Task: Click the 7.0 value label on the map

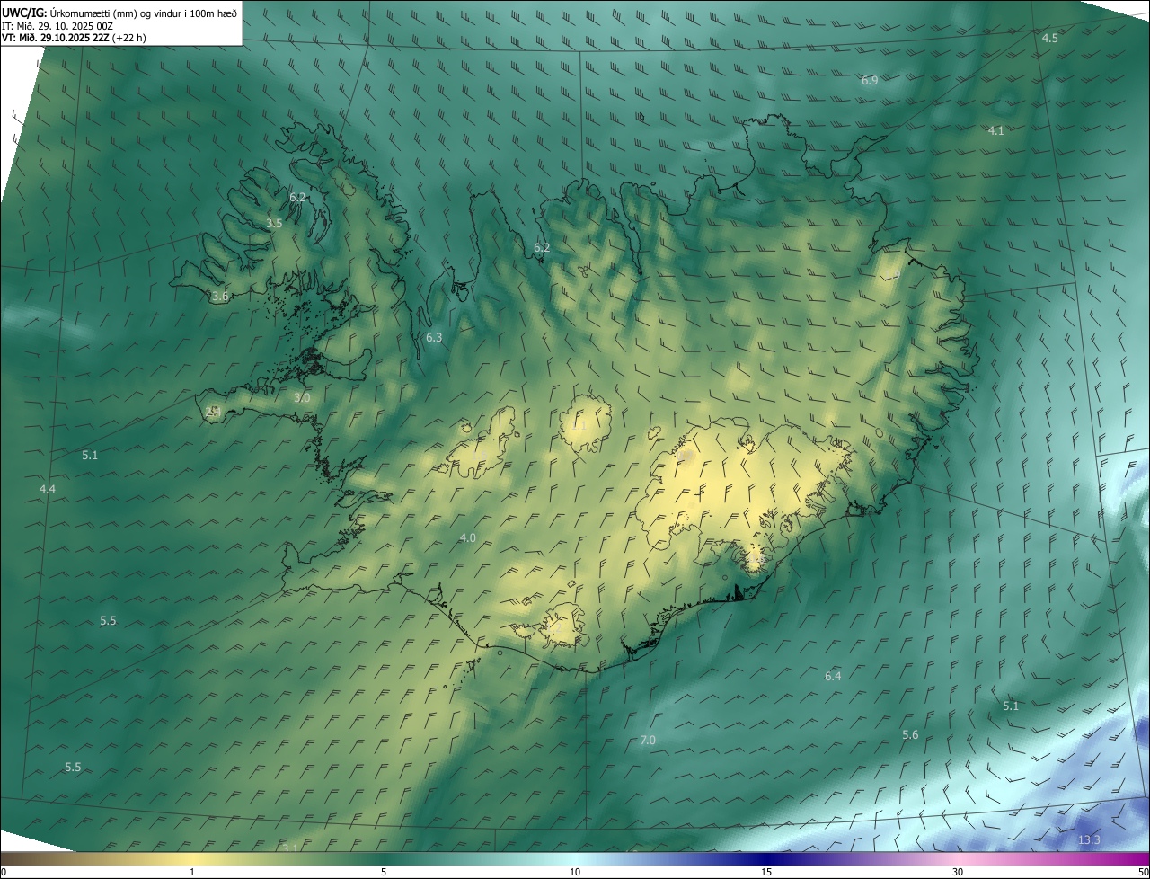Action: (648, 741)
